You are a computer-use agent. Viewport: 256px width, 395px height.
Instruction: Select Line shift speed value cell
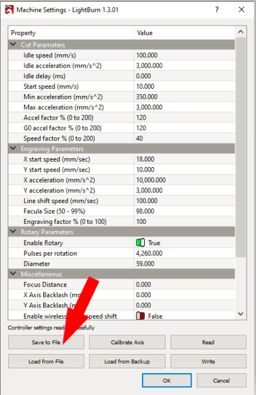[184, 201]
